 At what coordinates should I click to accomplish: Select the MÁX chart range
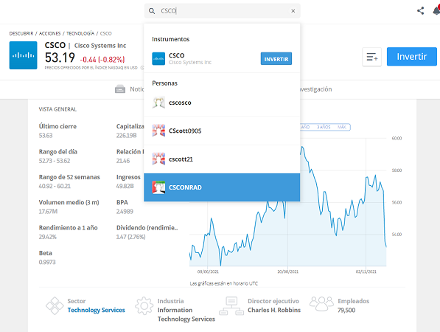342,127
